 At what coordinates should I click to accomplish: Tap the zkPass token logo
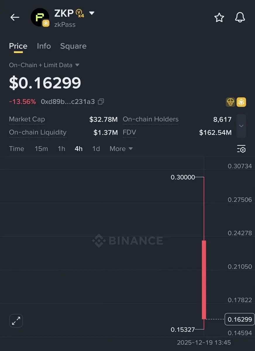[40, 18]
